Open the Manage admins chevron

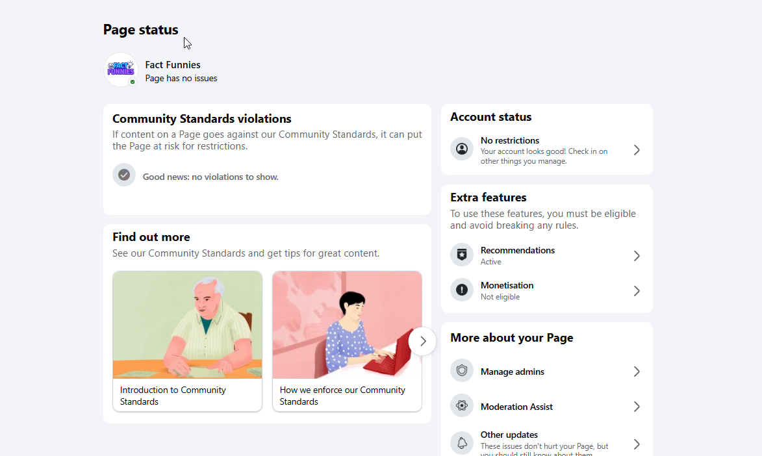pyautogui.click(x=637, y=372)
